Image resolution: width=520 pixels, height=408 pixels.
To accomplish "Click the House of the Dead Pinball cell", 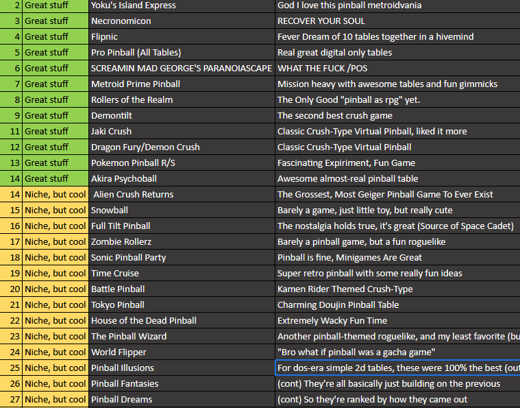I will tap(182, 321).
